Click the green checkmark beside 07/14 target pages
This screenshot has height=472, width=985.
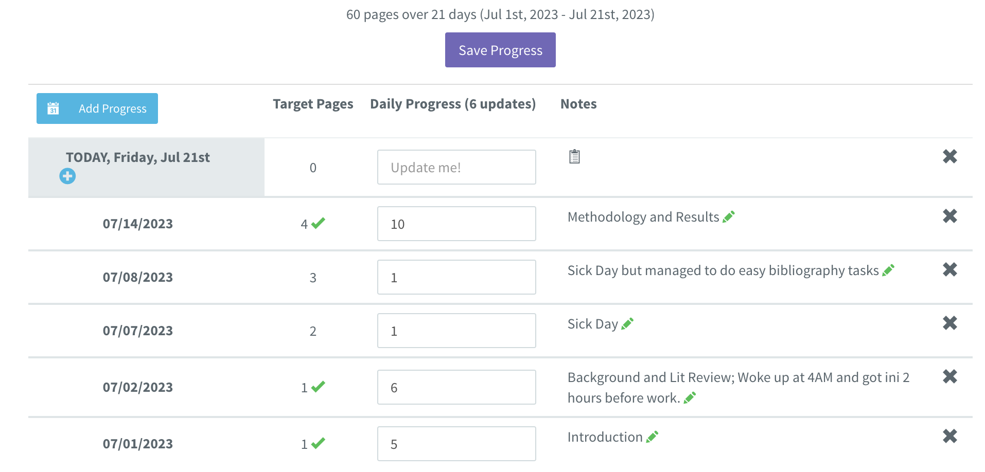tap(319, 223)
